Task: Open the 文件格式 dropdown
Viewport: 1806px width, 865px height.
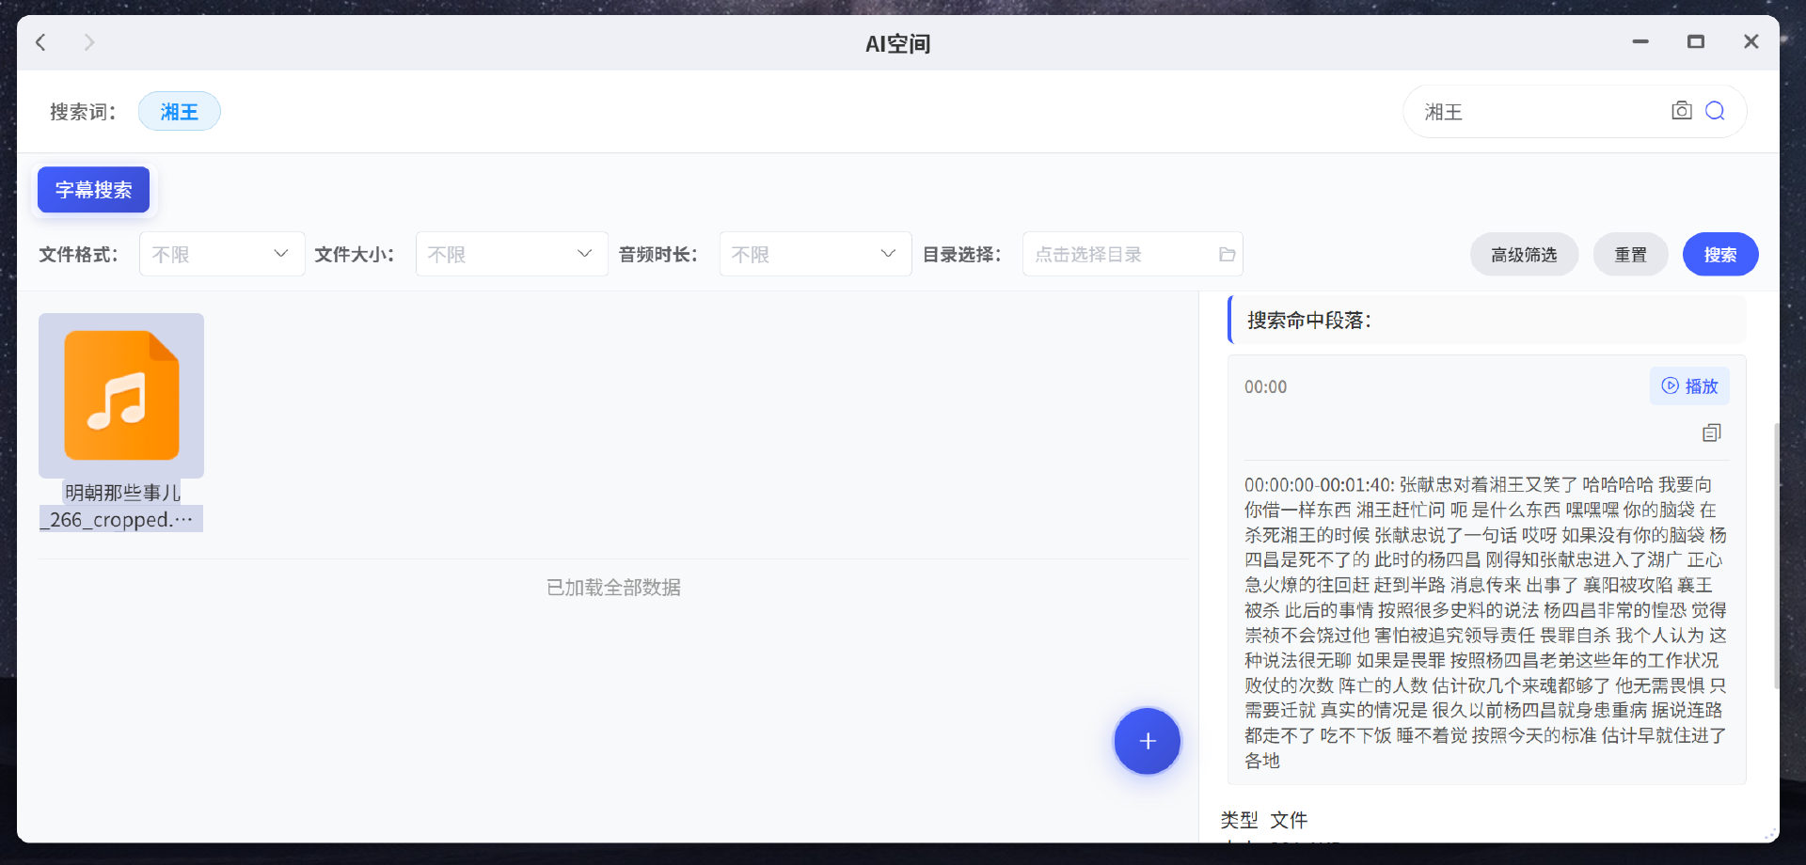Action: [222, 254]
